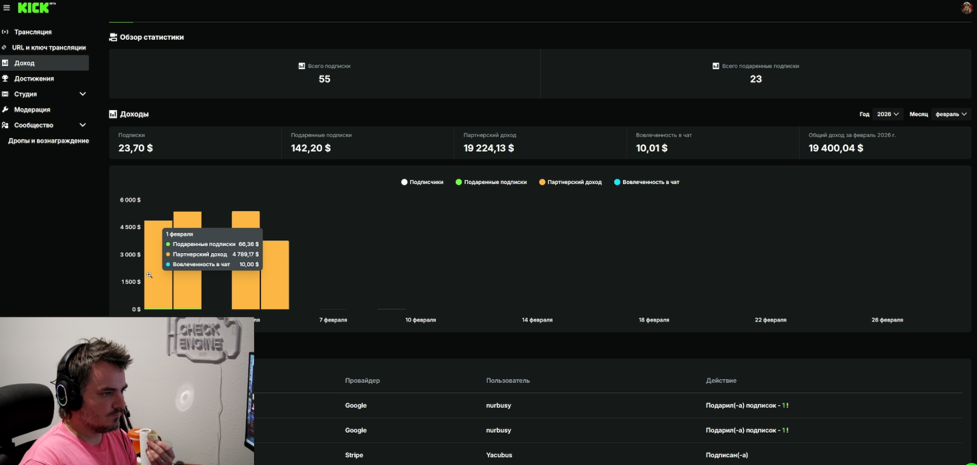Click the wrench icon for Модерация
This screenshot has width=977, height=465.
pos(5,109)
